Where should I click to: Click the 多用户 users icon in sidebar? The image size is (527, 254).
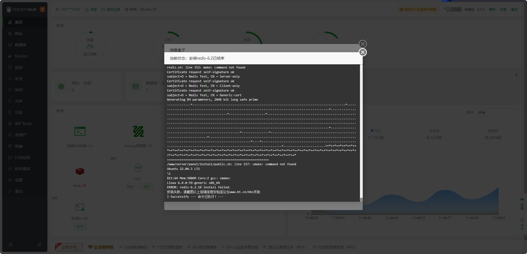(x=10, y=135)
